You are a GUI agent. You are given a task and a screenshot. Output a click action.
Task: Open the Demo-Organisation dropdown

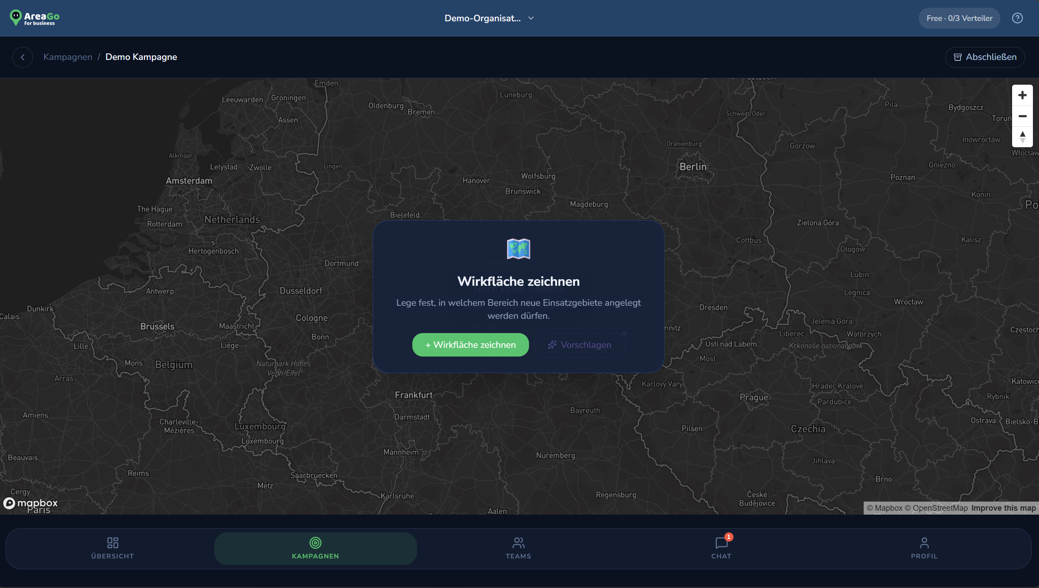click(490, 18)
